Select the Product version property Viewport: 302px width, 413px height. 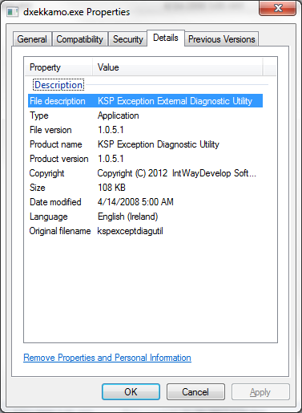click(x=58, y=159)
